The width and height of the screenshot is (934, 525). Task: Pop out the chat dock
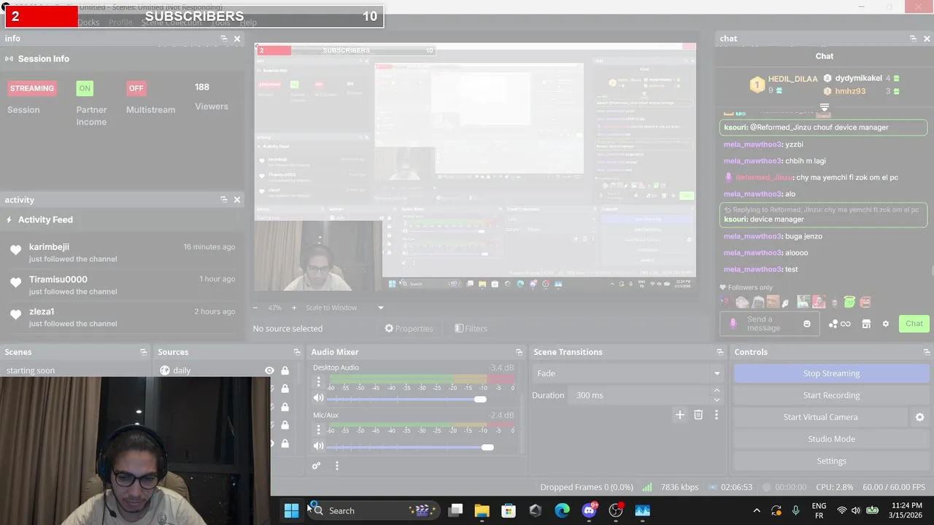(913, 39)
